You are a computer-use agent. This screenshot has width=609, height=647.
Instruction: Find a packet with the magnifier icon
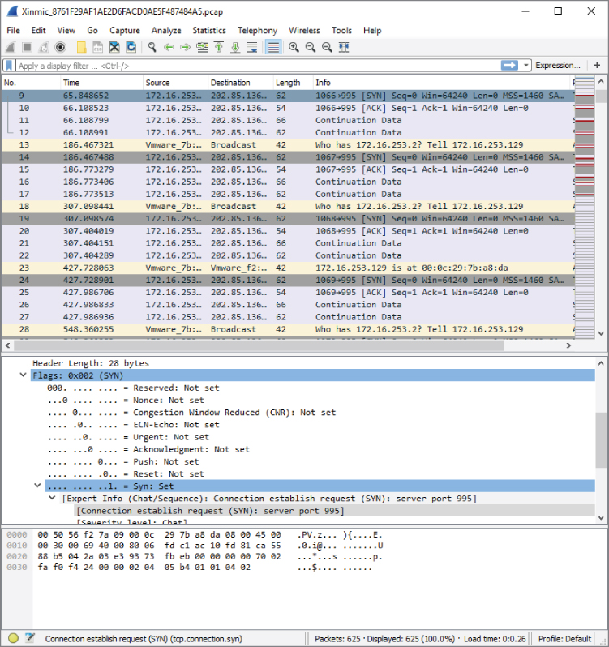pyautogui.click(x=152, y=48)
